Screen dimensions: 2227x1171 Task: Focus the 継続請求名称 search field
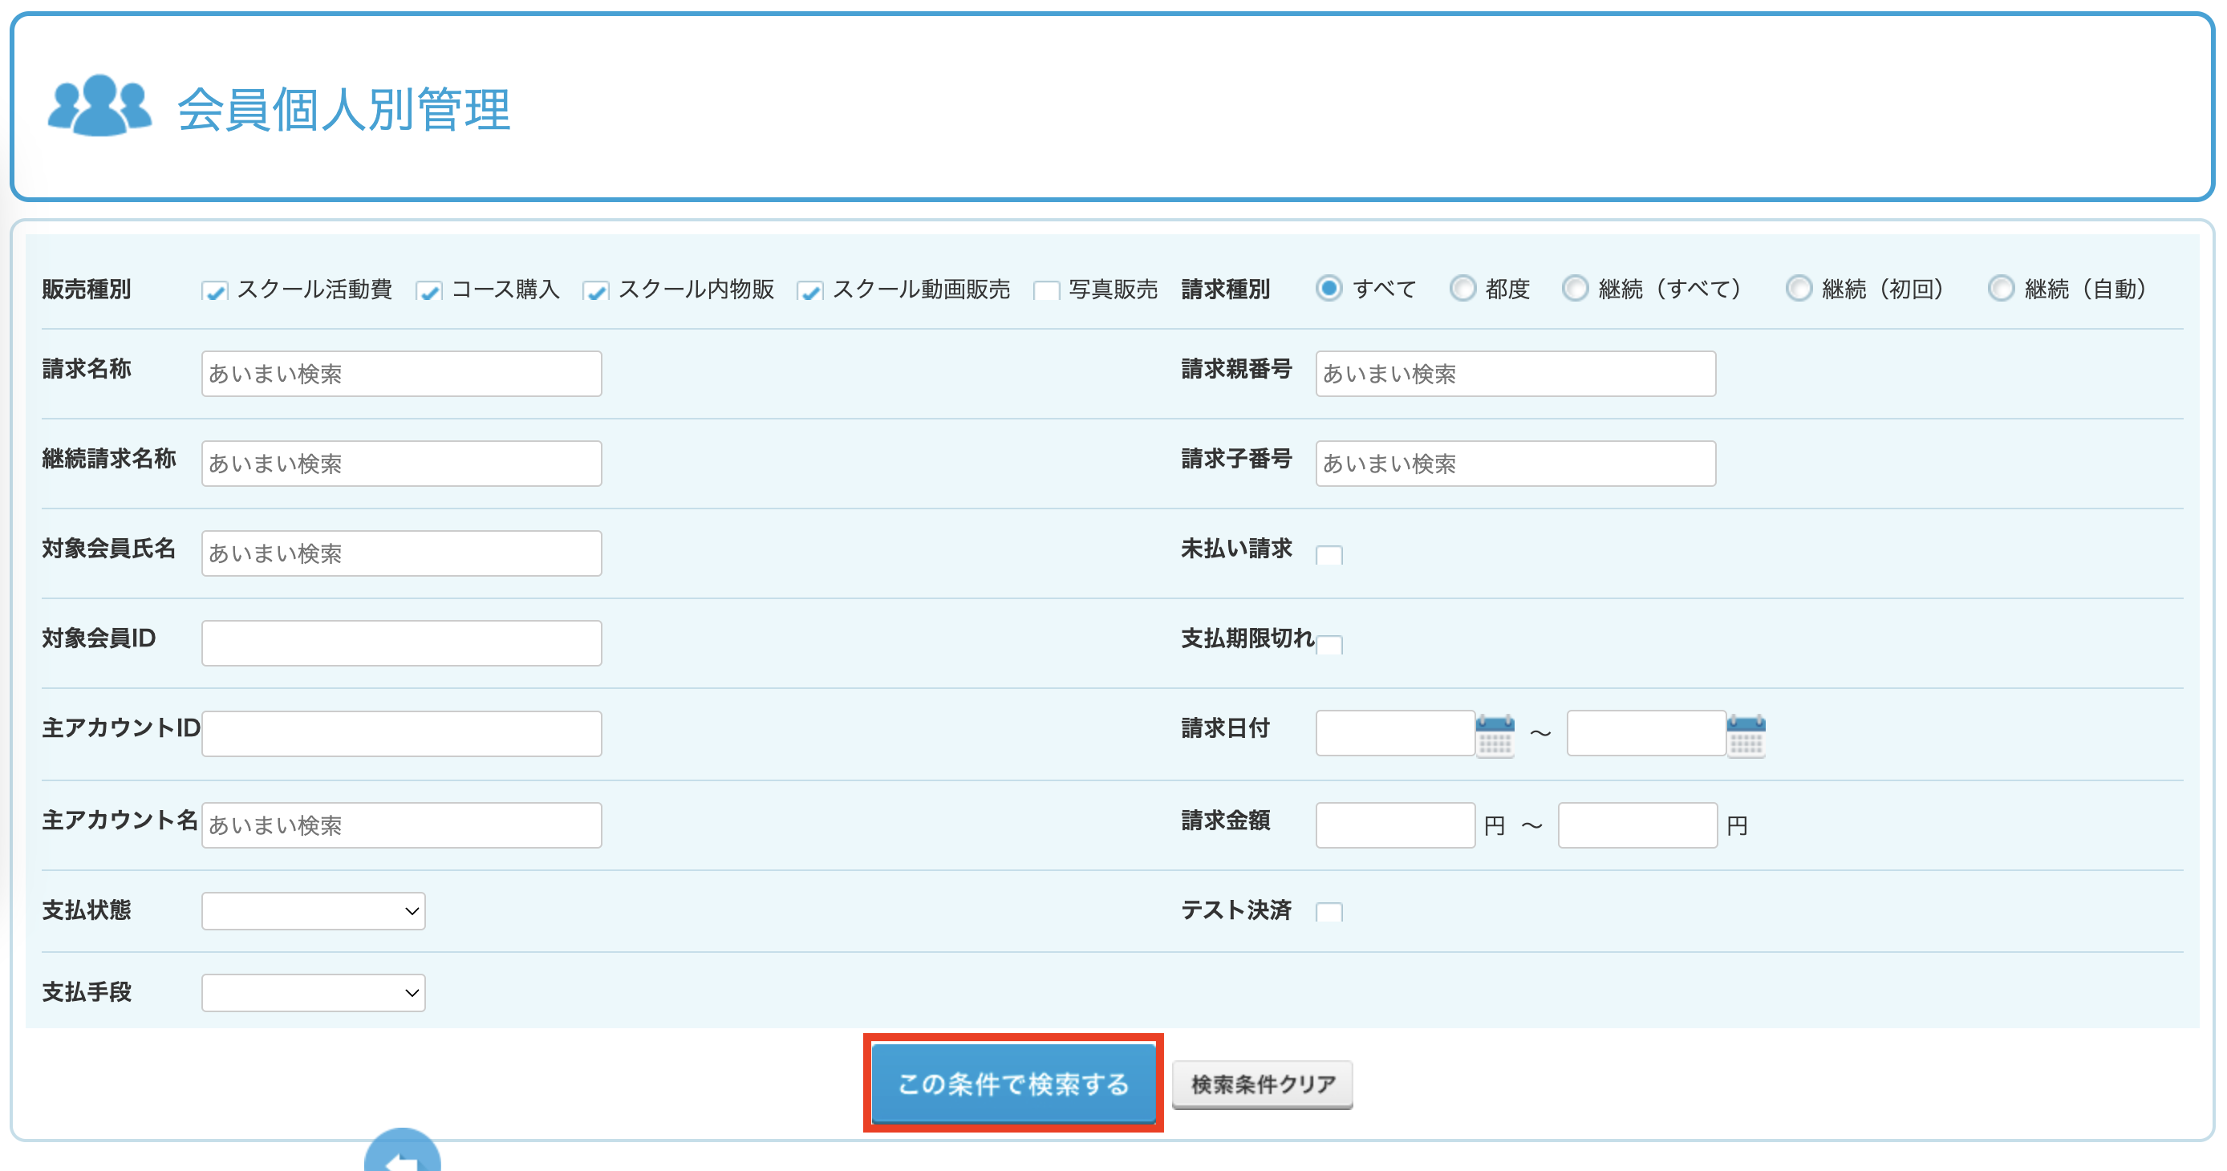pyautogui.click(x=401, y=464)
